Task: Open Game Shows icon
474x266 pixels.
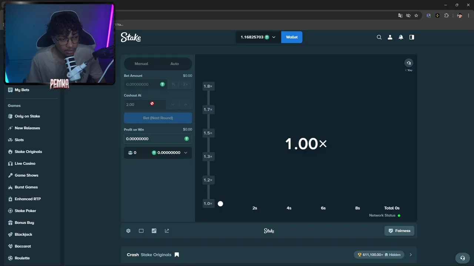Action: coord(10,175)
